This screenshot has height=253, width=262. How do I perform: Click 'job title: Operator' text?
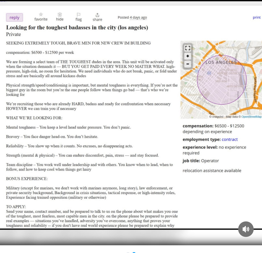click(201, 161)
